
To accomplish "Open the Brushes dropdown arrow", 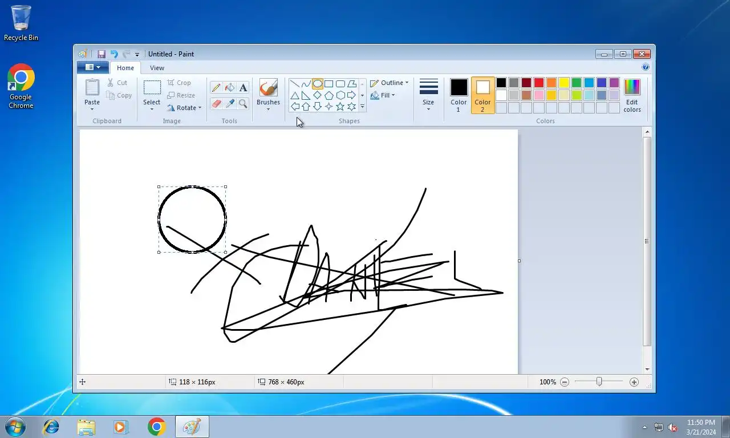I will coord(268,109).
